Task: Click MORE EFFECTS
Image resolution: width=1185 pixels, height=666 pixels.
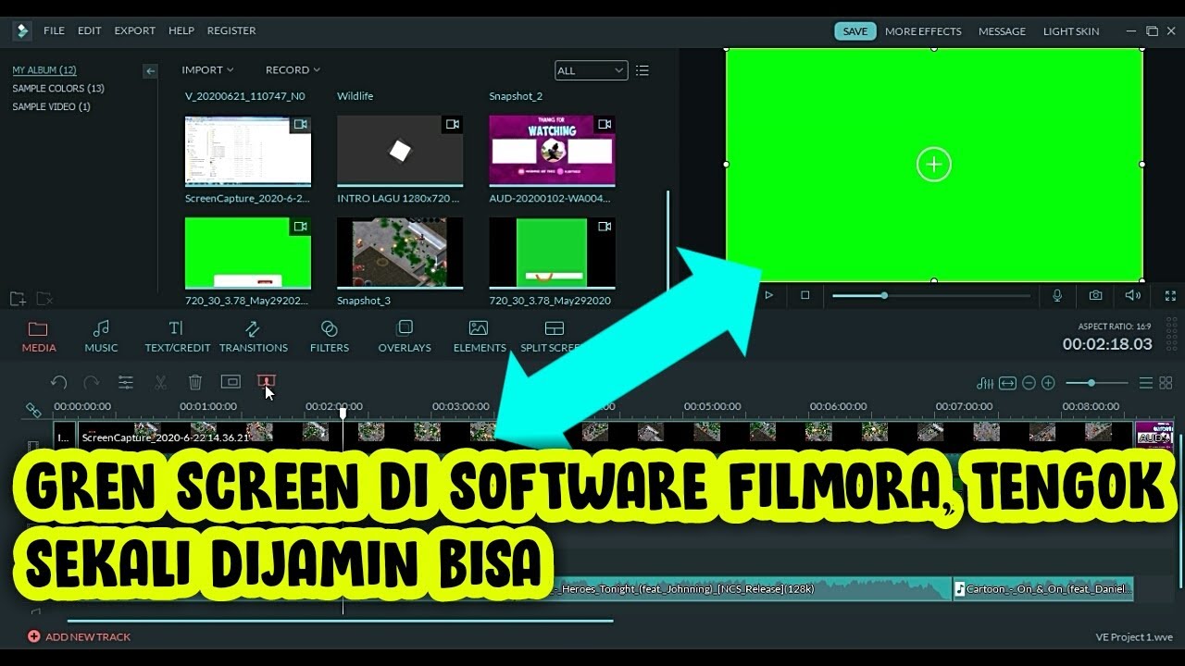Action: 923,31
